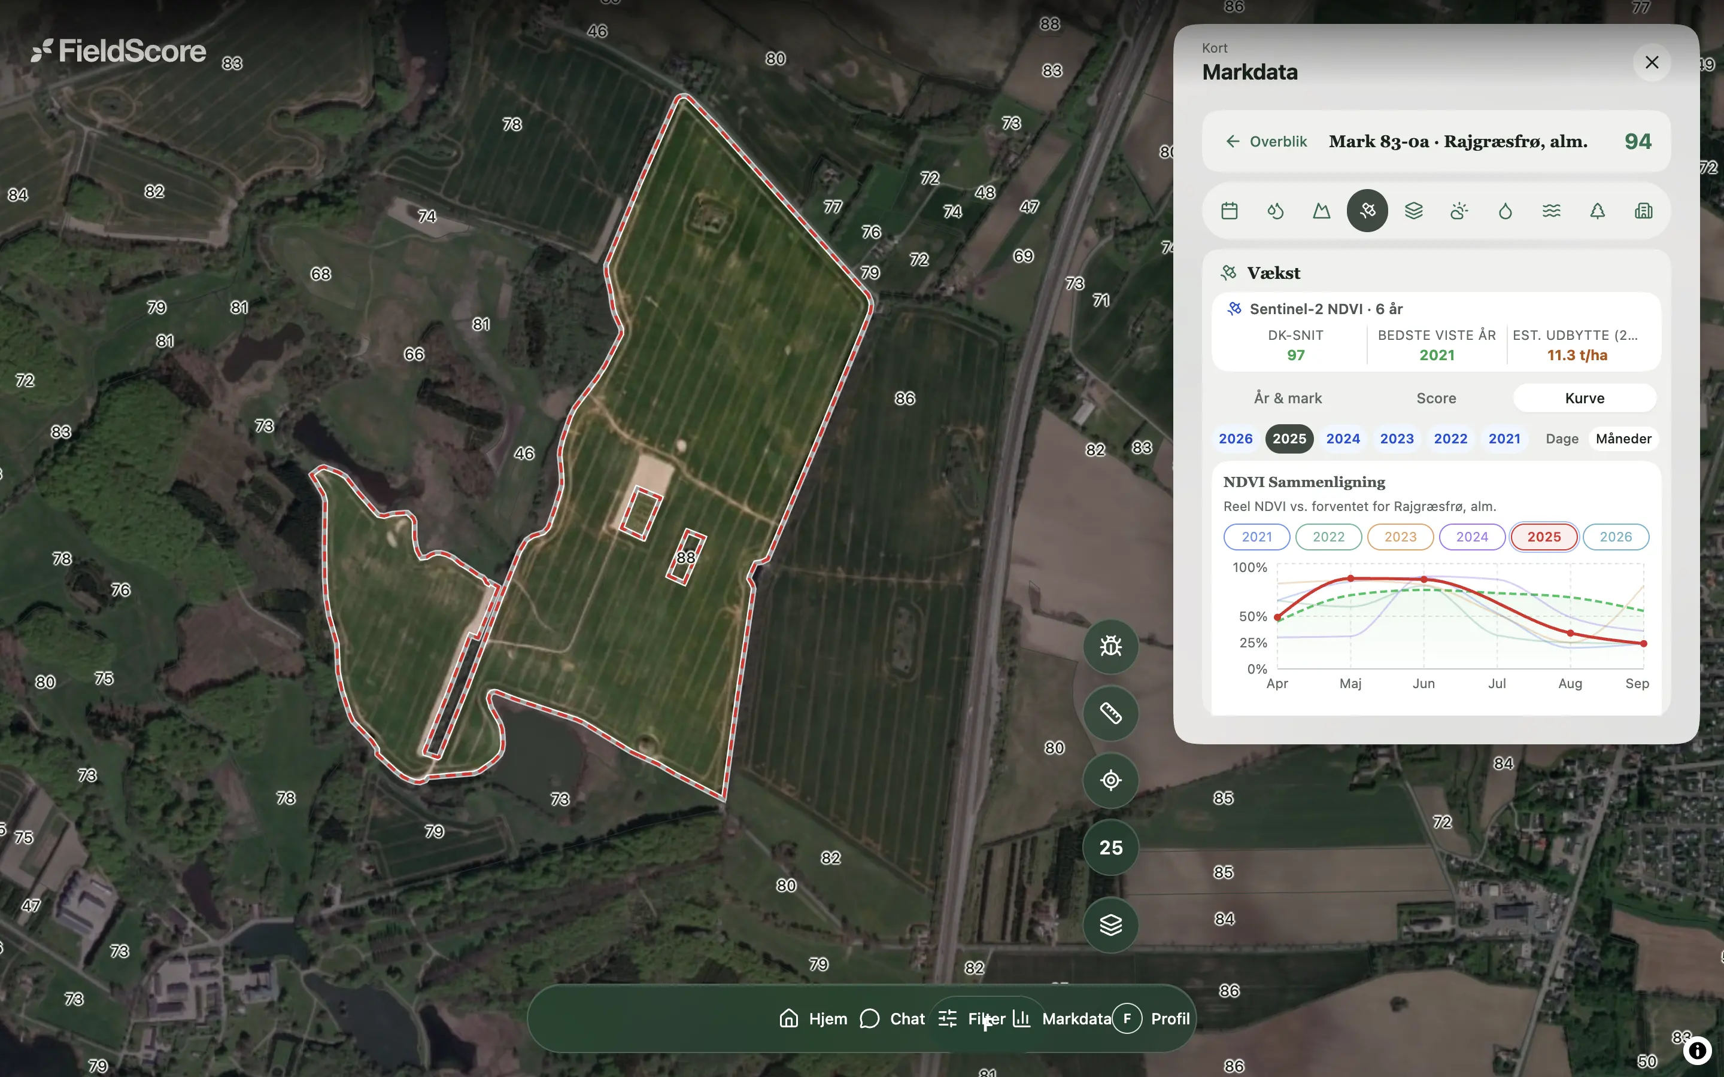Image resolution: width=1724 pixels, height=1077 pixels.
Task: Select year 2024 pill
Action: (1343, 439)
